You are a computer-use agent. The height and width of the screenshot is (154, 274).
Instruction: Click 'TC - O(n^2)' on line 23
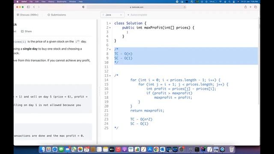tap(141, 119)
